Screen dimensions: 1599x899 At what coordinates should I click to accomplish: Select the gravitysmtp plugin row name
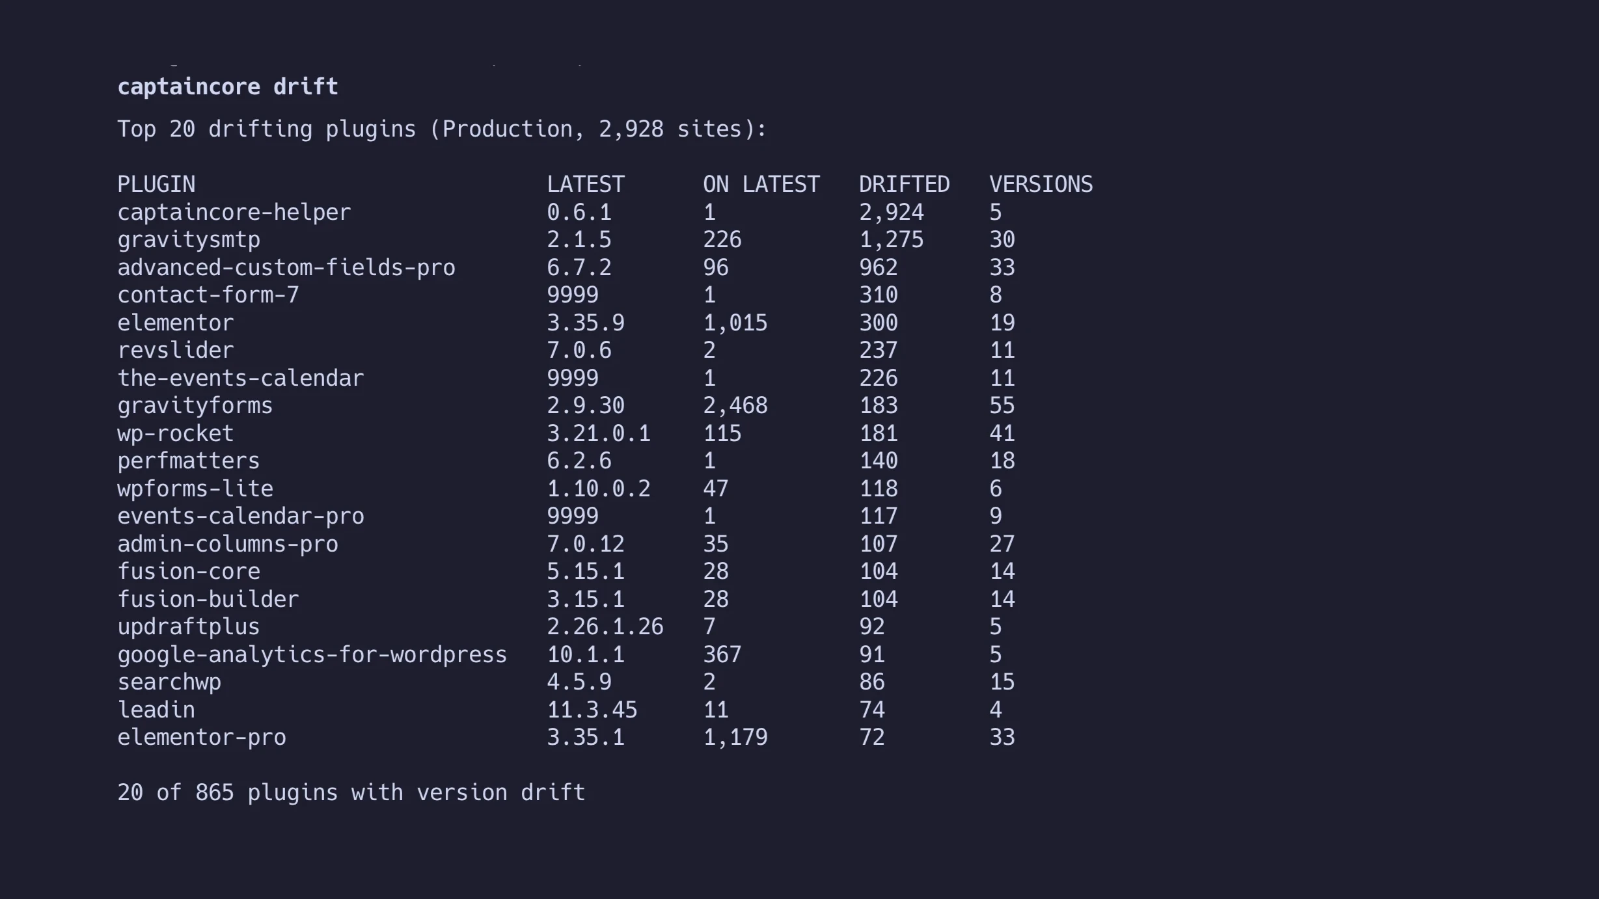point(189,240)
